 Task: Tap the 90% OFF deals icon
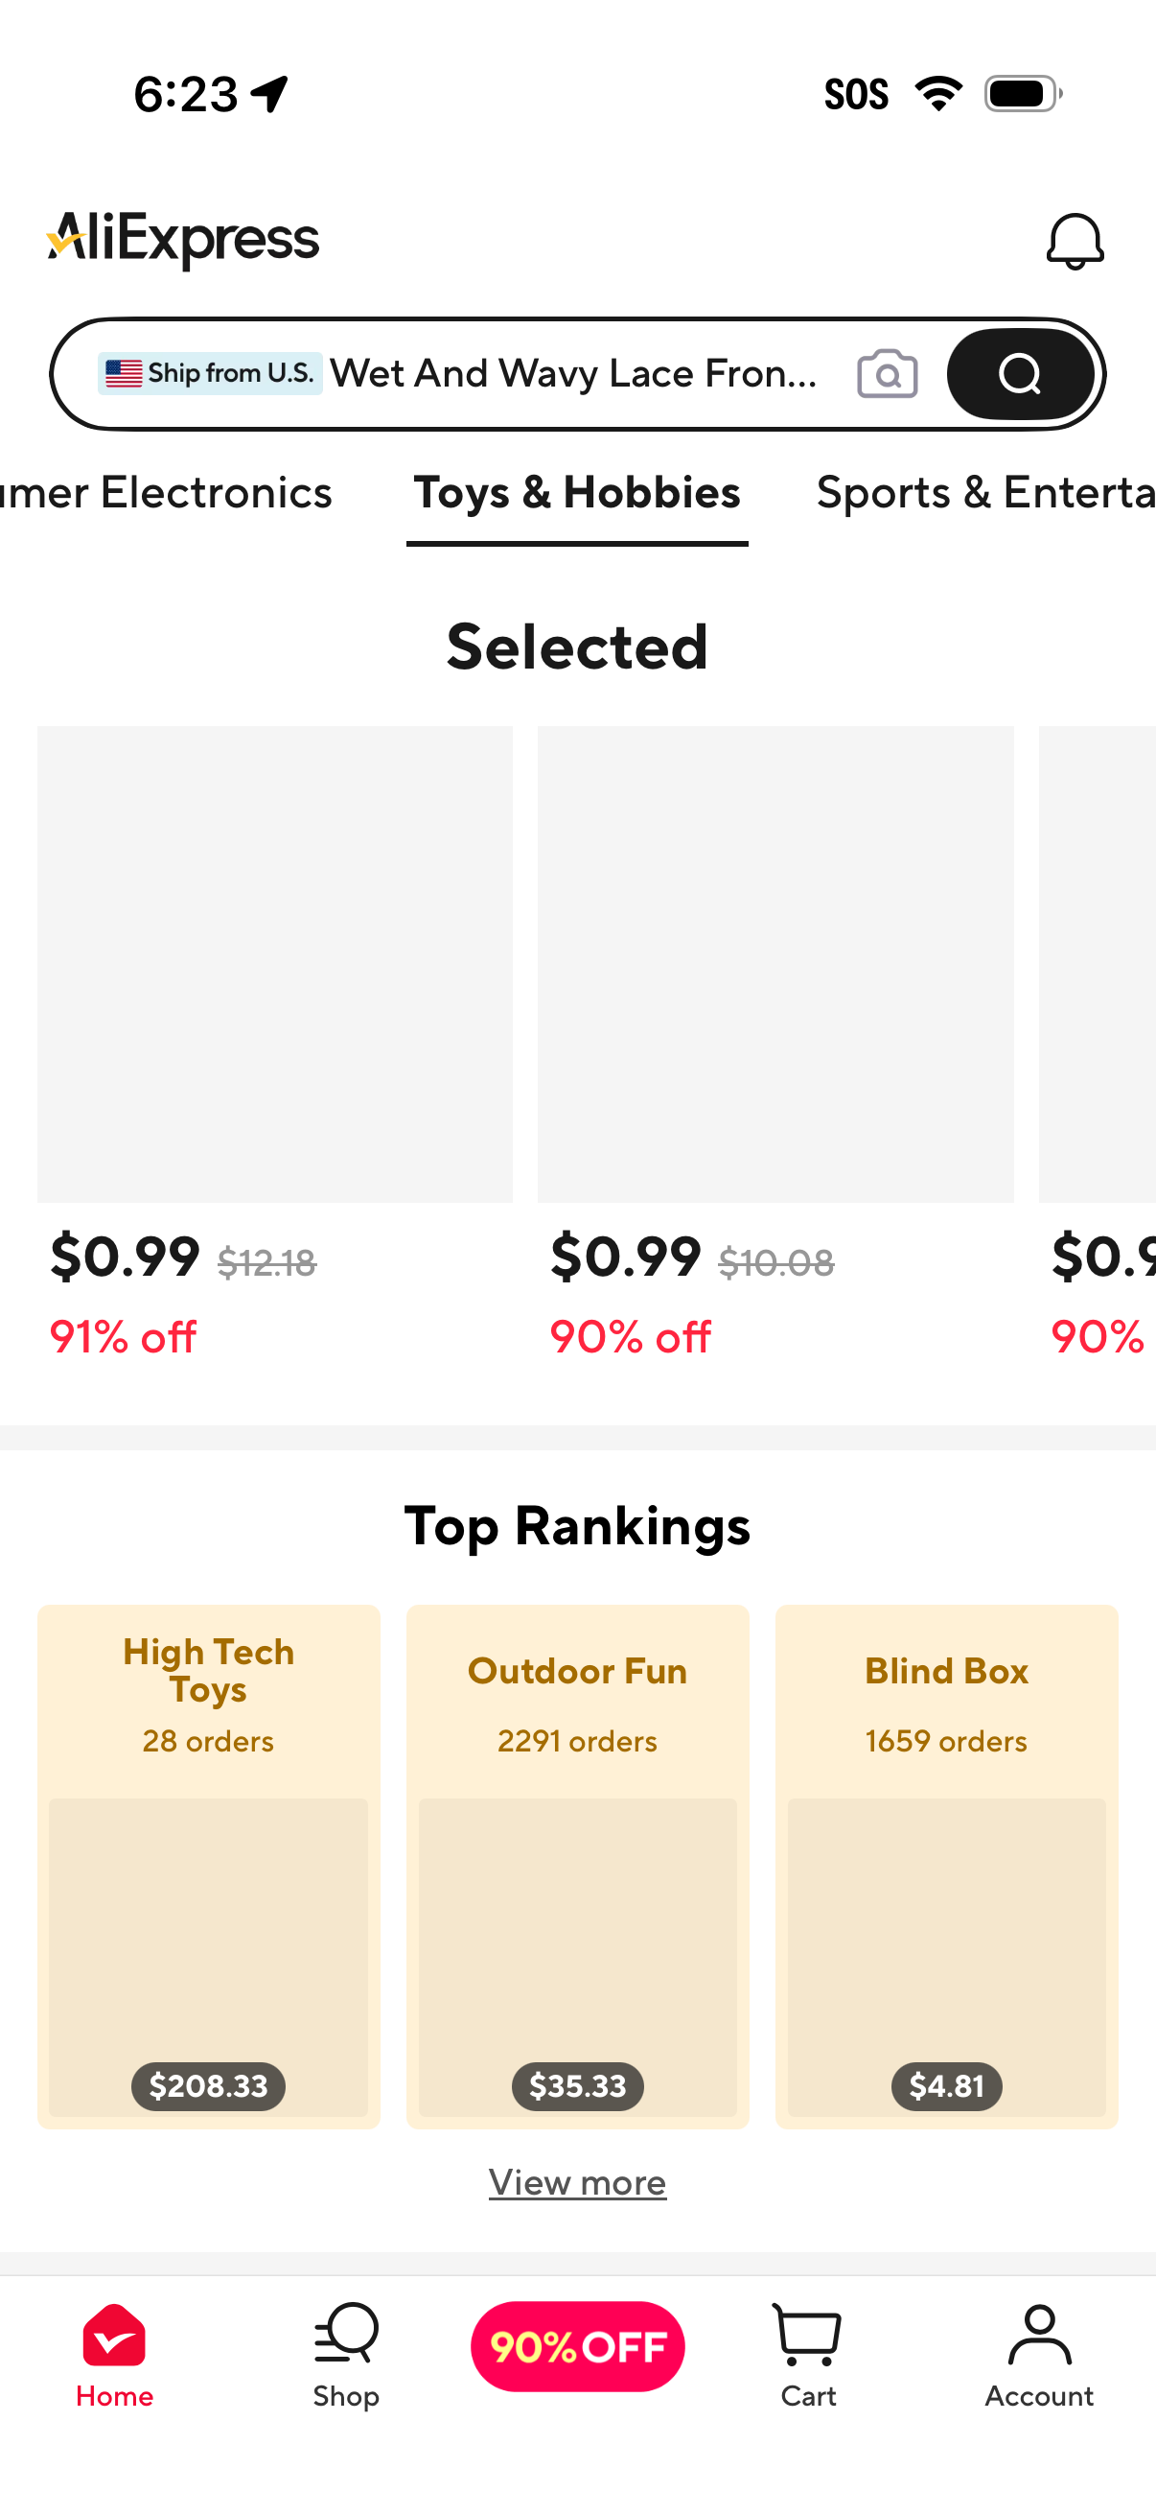pos(577,2347)
